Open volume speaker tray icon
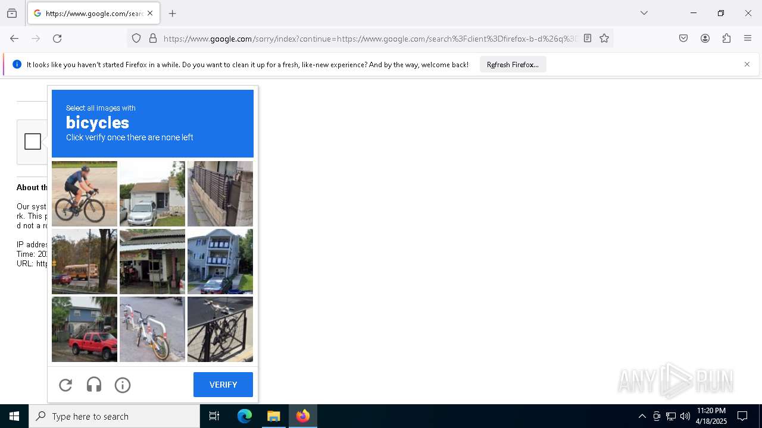This screenshot has height=428, width=762. tap(685, 416)
